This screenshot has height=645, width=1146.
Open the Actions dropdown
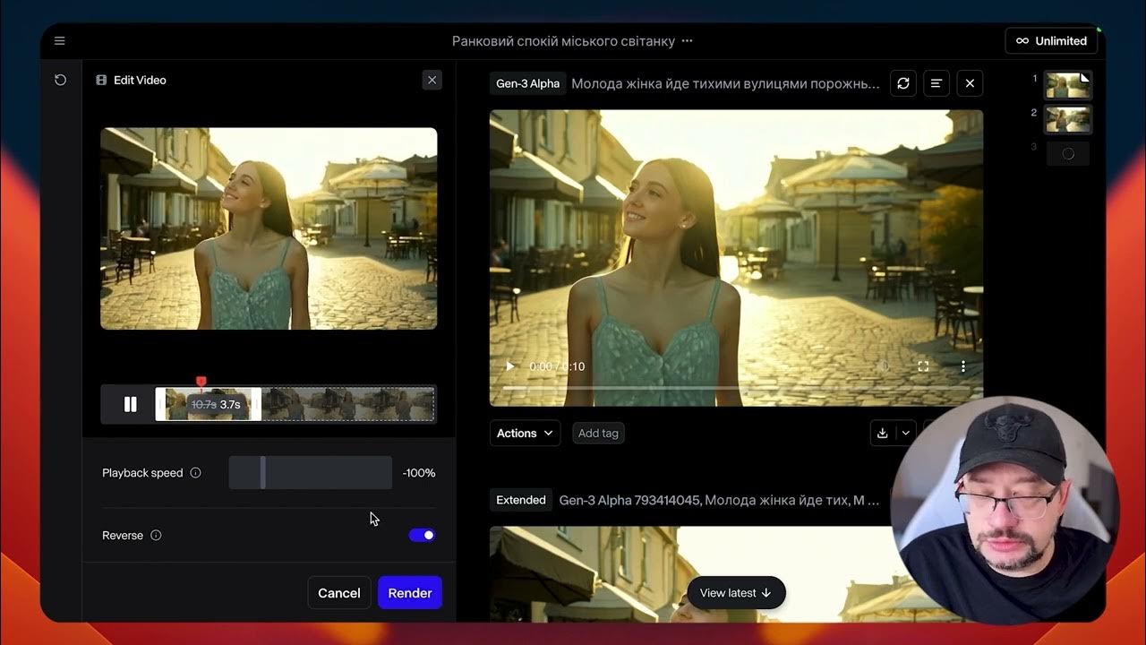point(526,433)
